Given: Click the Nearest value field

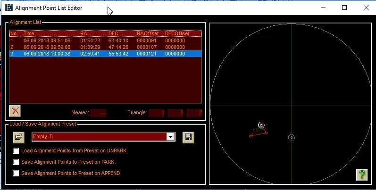Looking at the screenshot, I should 98,113.
